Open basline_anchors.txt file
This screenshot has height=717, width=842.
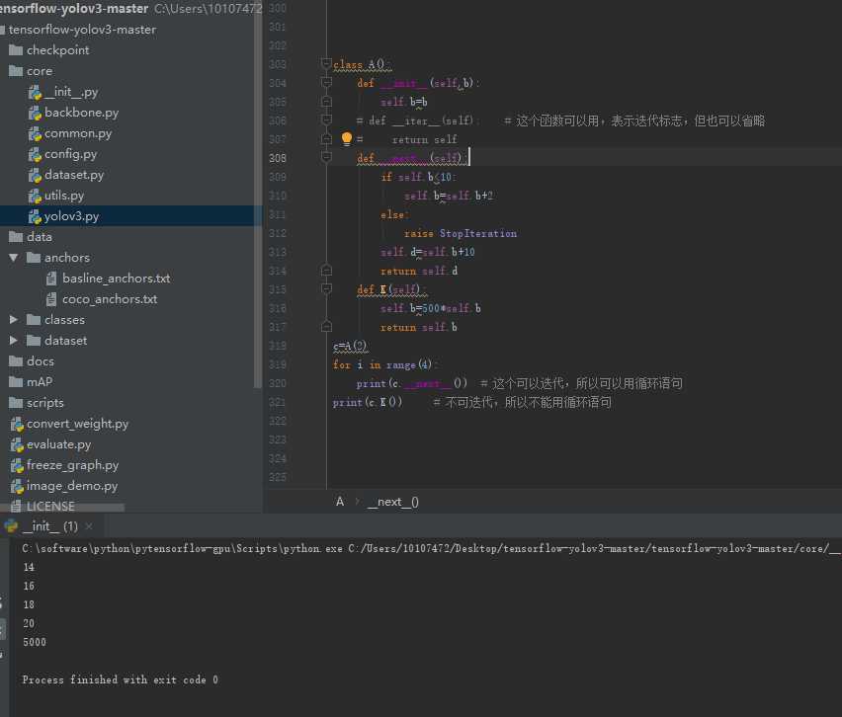pyautogui.click(x=116, y=279)
